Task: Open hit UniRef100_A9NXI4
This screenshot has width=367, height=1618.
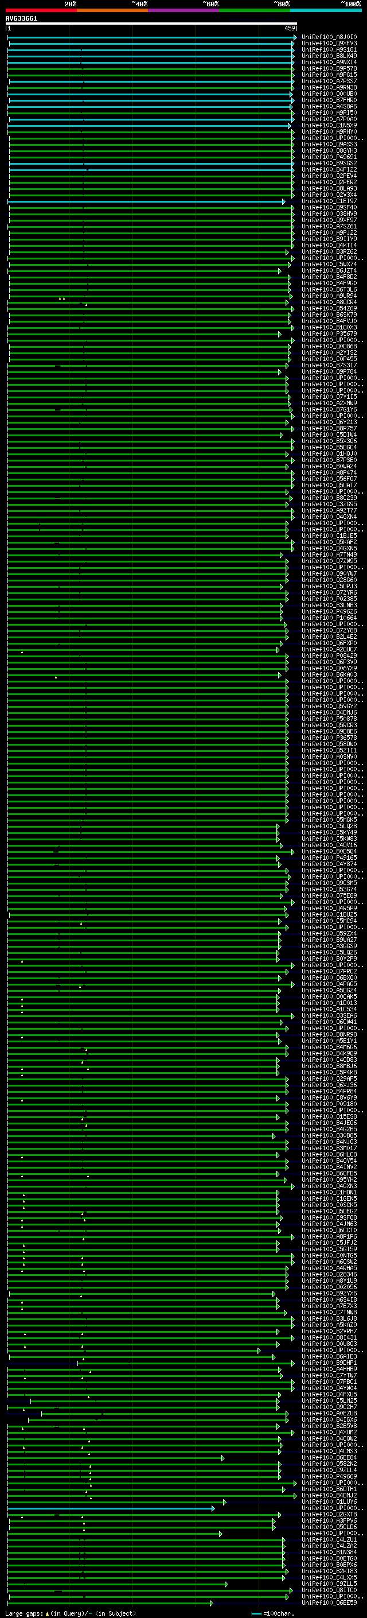Action: pyautogui.click(x=329, y=62)
